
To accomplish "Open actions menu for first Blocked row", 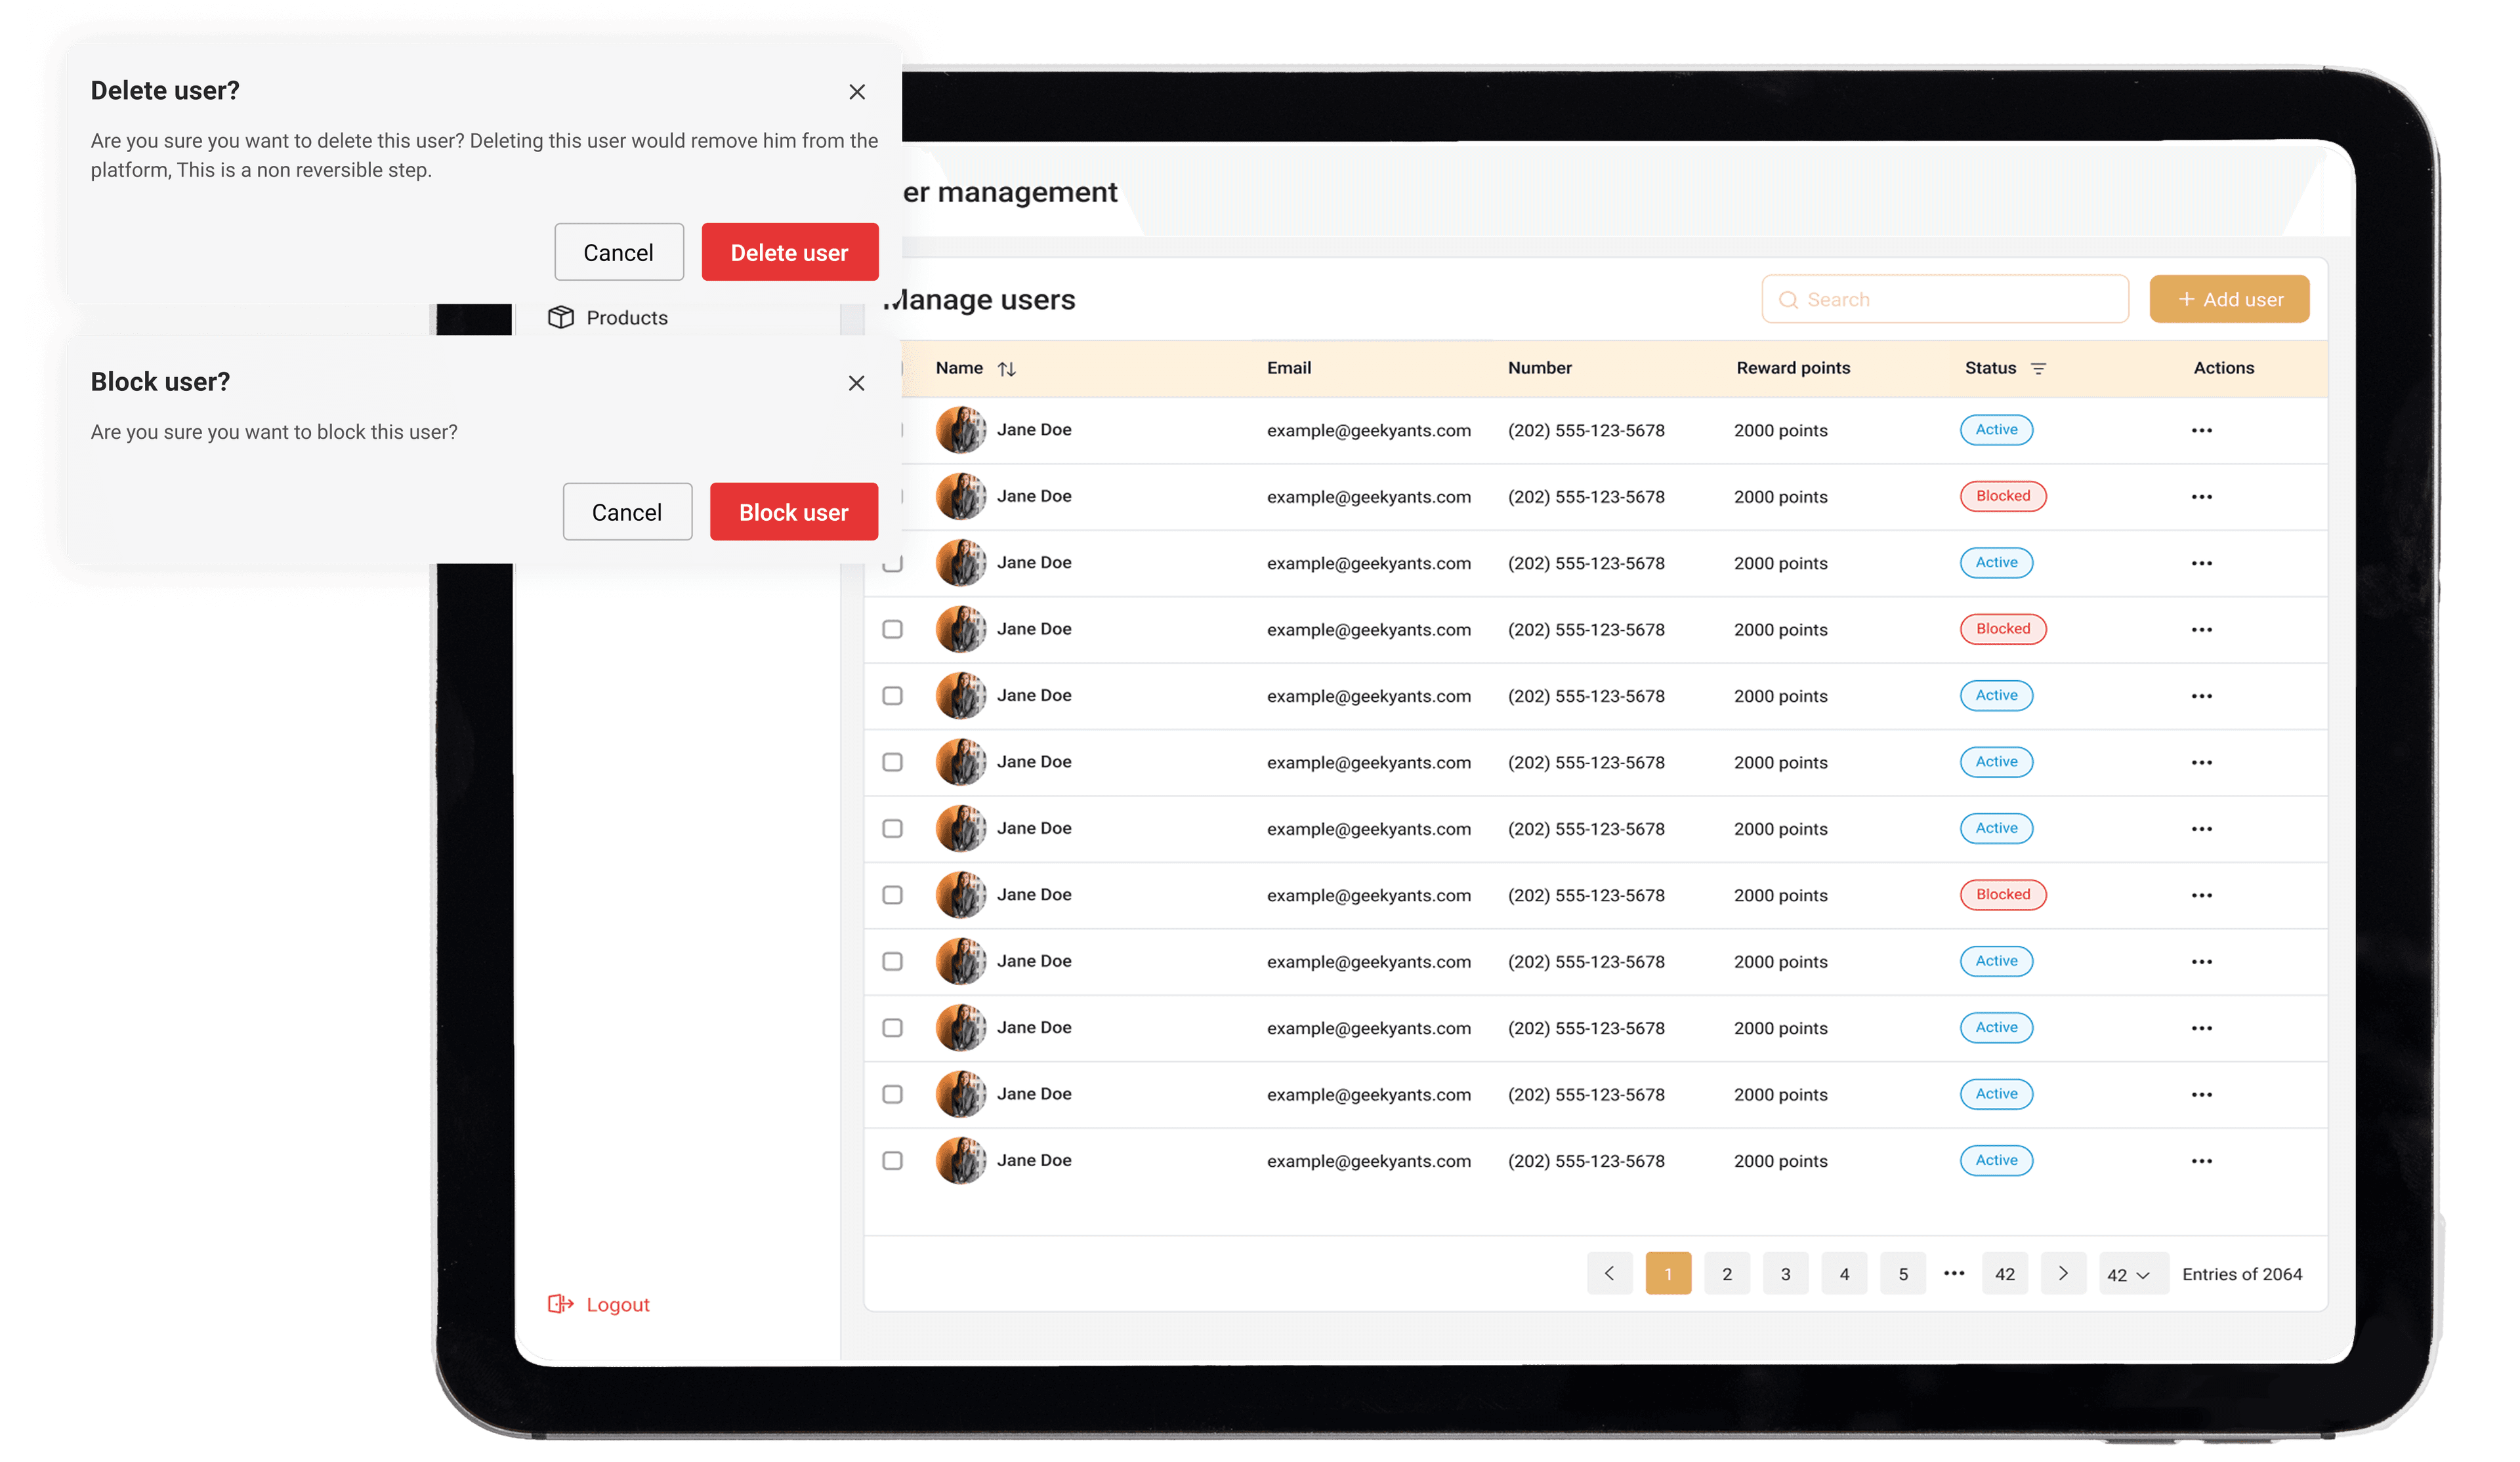I will [2202, 497].
